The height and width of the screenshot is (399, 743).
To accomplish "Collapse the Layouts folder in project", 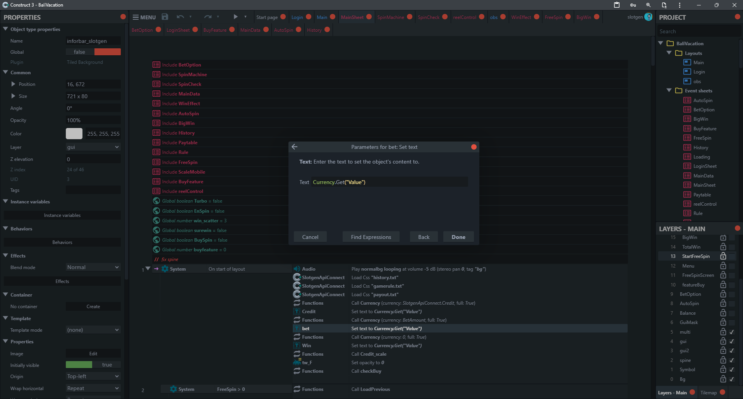I will point(669,53).
